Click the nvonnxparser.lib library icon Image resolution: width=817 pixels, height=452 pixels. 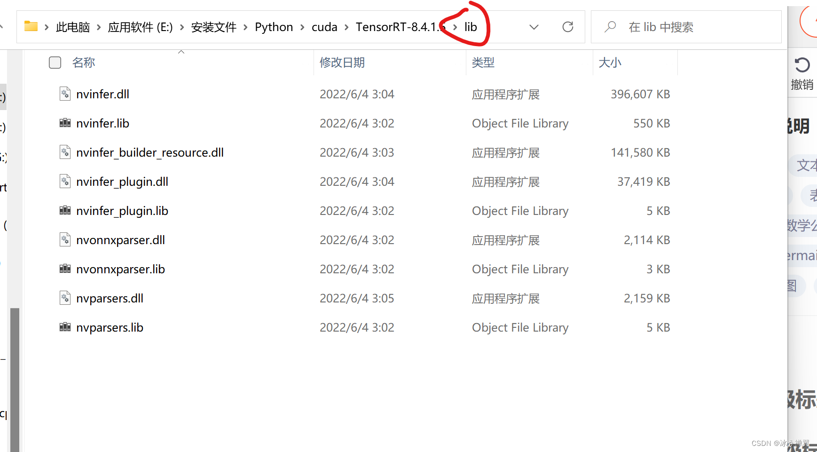65,269
